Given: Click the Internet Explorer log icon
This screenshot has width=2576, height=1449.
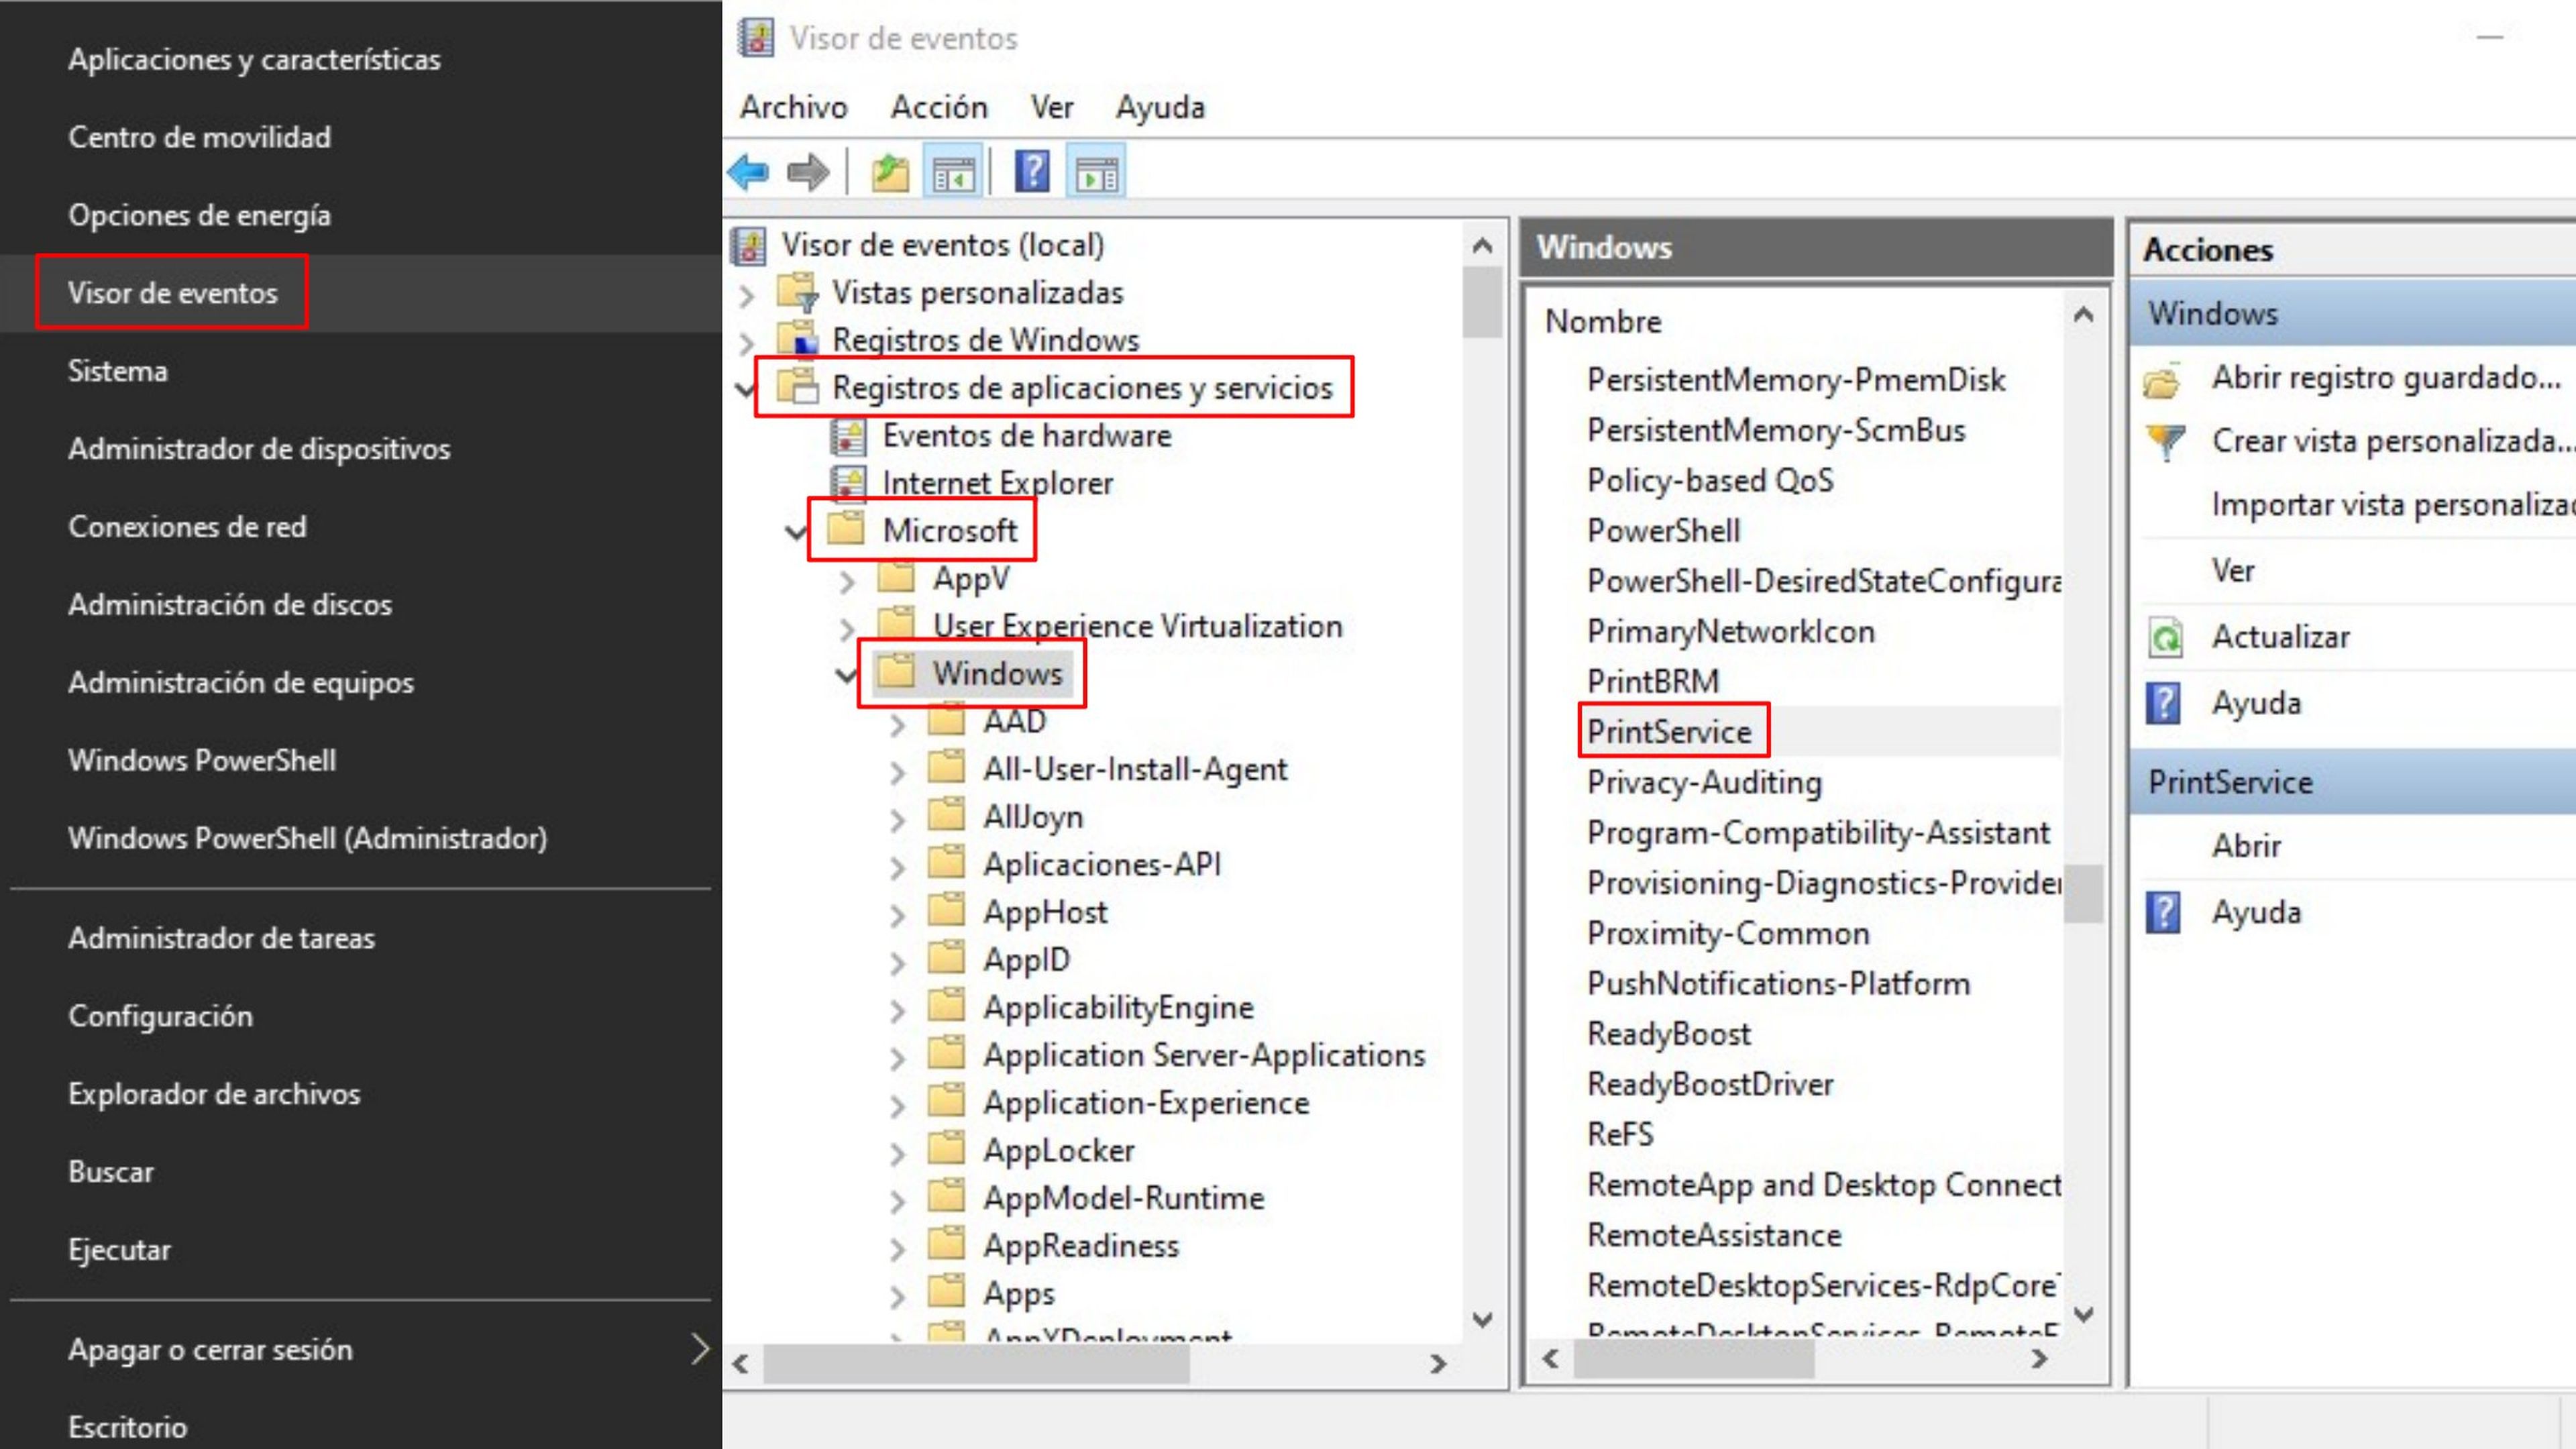Looking at the screenshot, I should (x=849, y=484).
